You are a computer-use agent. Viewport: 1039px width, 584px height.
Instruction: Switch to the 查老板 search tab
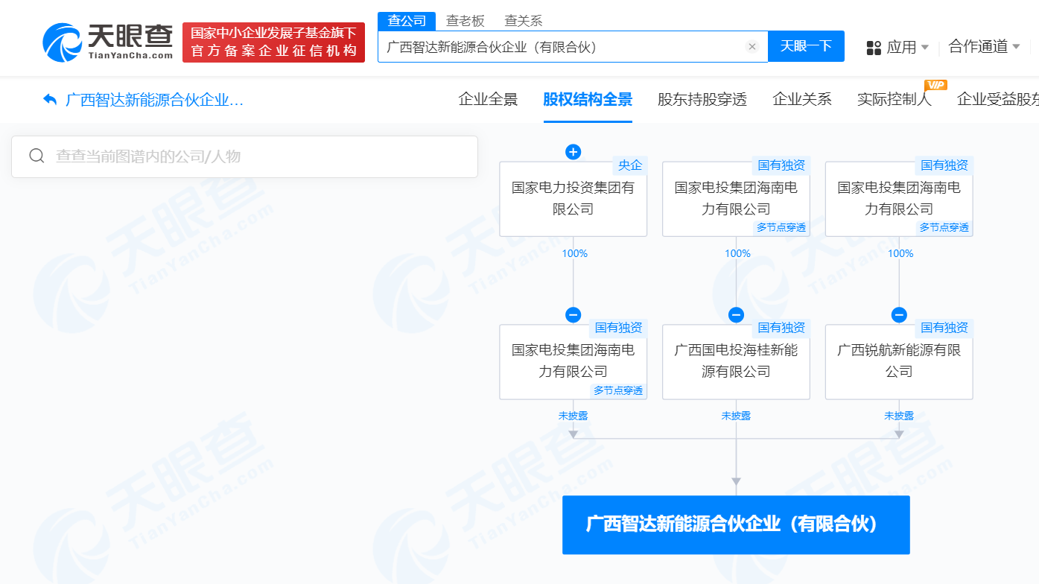[x=465, y=21]
